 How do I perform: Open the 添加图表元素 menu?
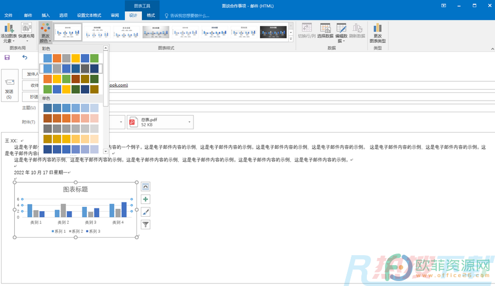(x=9, y=33)
